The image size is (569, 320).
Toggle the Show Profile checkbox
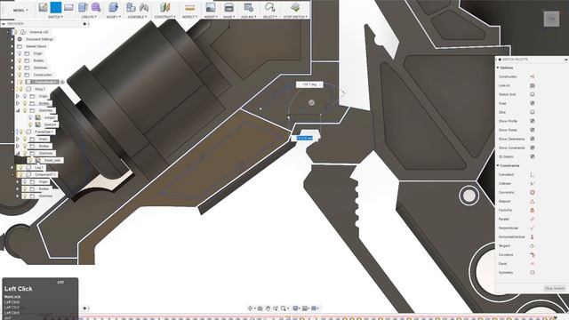pos(533,121)
